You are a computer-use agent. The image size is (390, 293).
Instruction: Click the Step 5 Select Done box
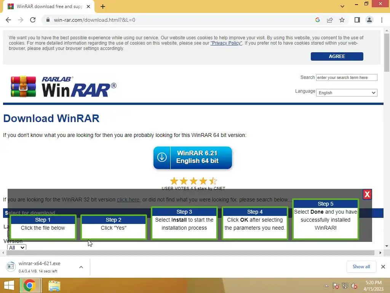click(325, 219)
